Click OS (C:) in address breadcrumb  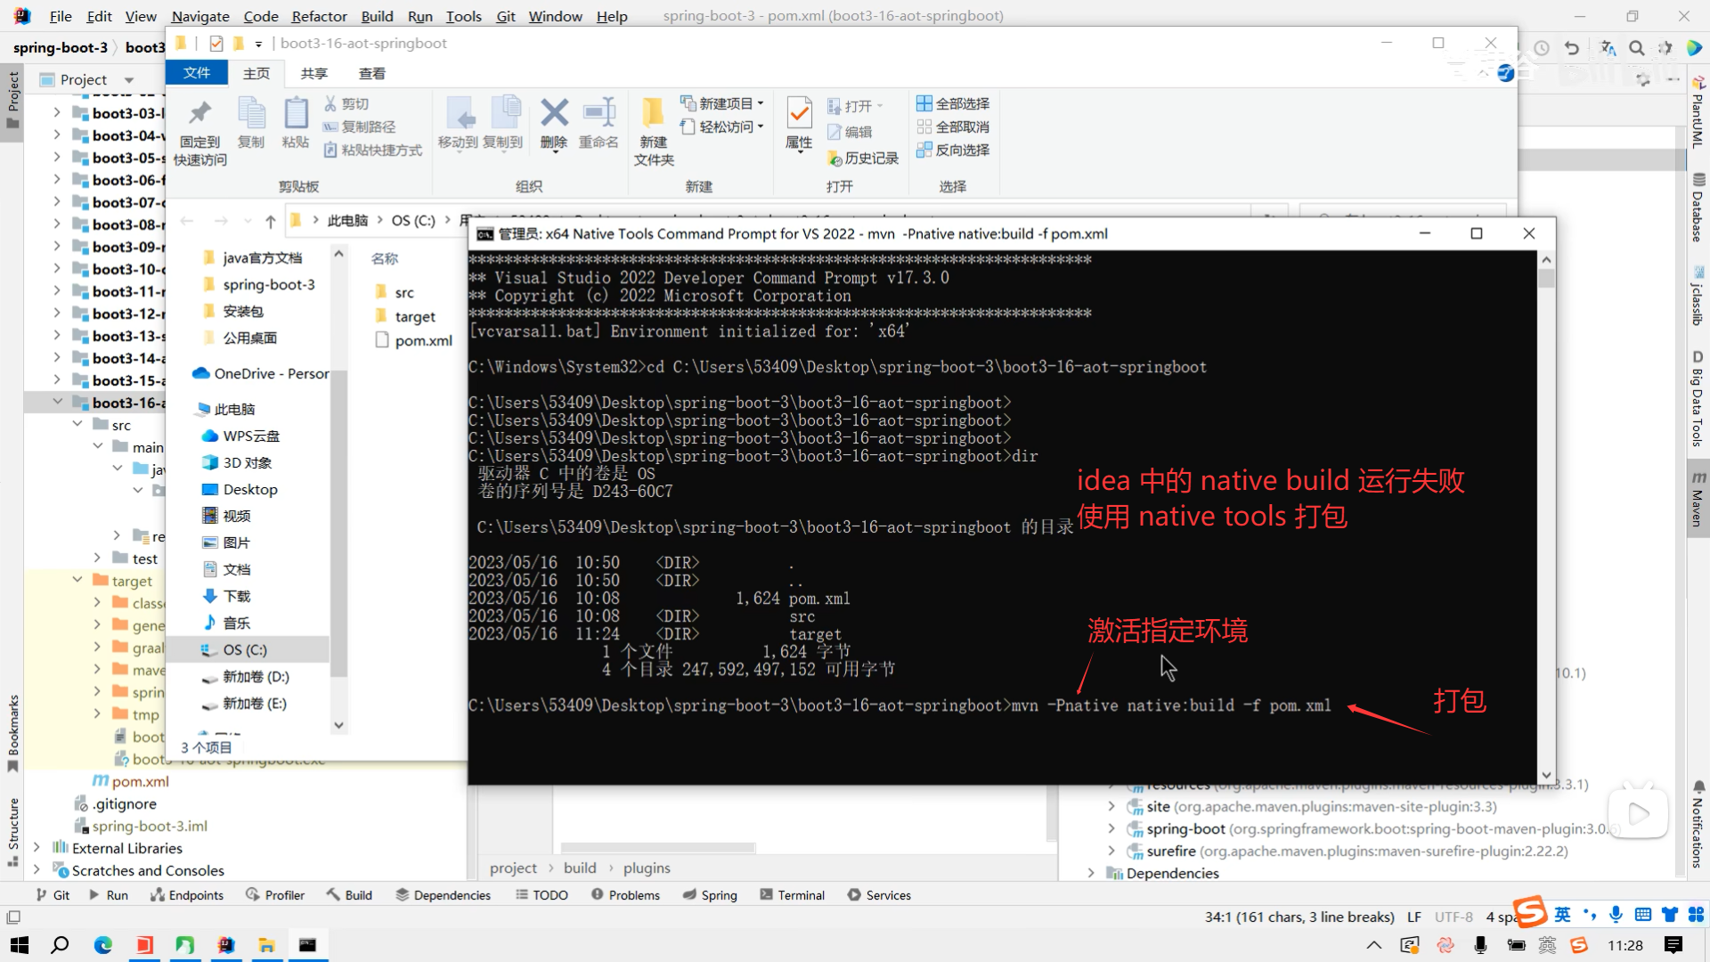point(413,220)
